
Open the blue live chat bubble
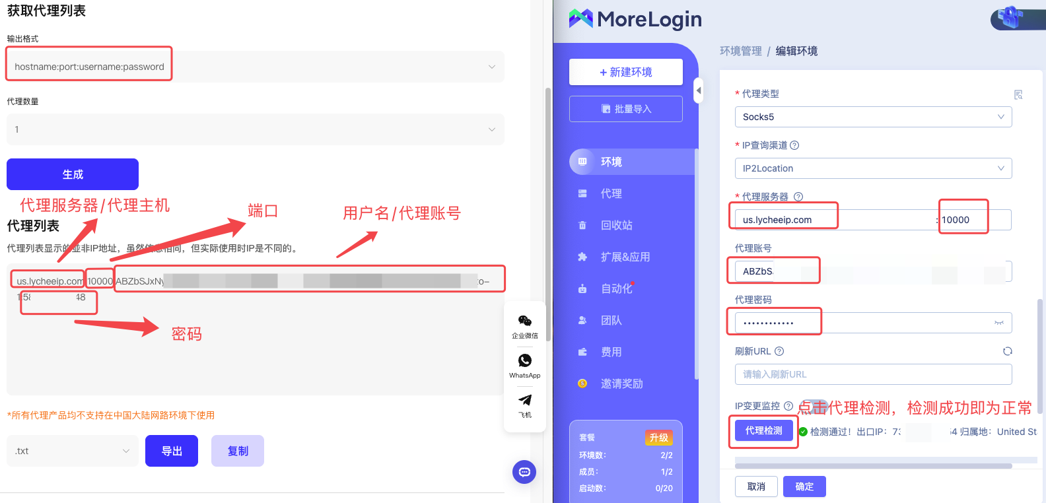(x=524, y=472)
